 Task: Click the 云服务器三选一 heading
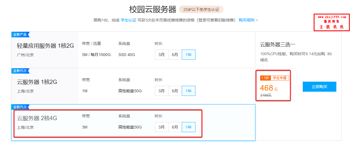click(x=278, y=45)
